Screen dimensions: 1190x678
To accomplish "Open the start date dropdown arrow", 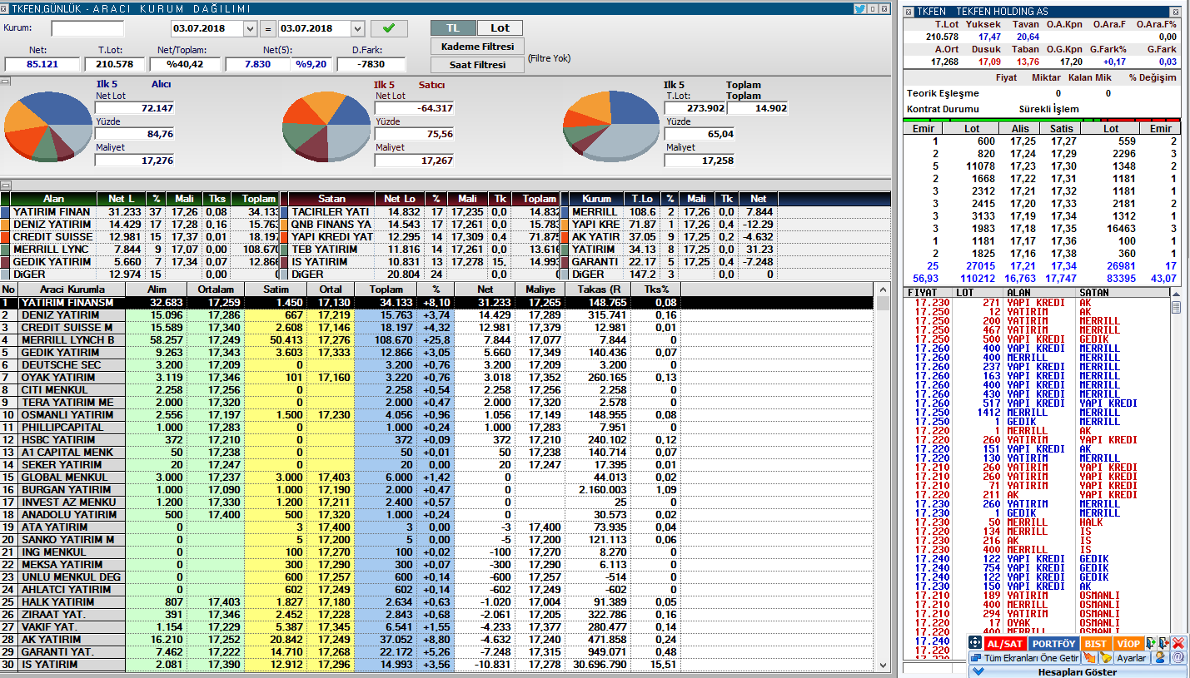I will click(250, 28).
